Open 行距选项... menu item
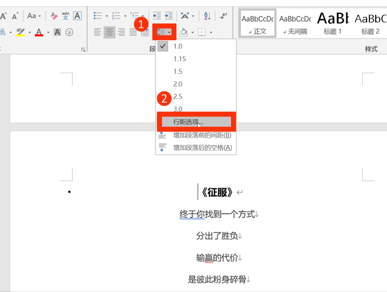 click(x=196, y=122)
